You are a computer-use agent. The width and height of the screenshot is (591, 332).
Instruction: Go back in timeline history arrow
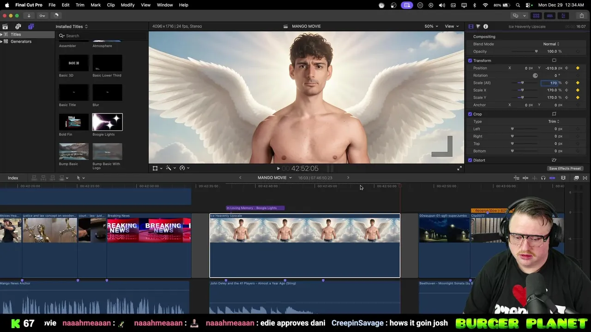point(240,178)
